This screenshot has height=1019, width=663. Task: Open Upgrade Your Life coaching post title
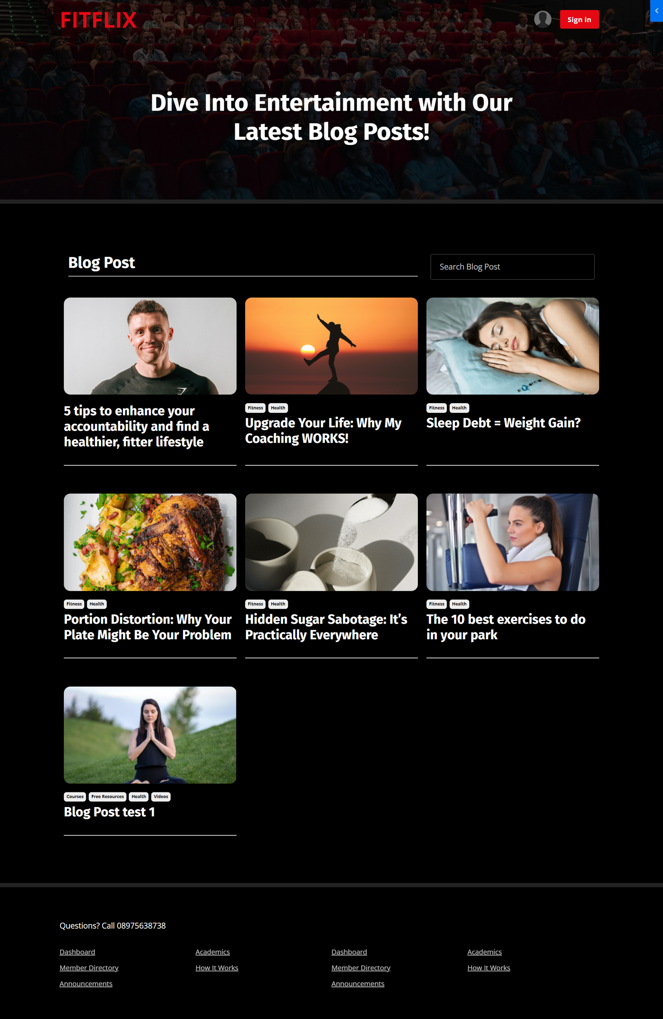tap(323, 430)
